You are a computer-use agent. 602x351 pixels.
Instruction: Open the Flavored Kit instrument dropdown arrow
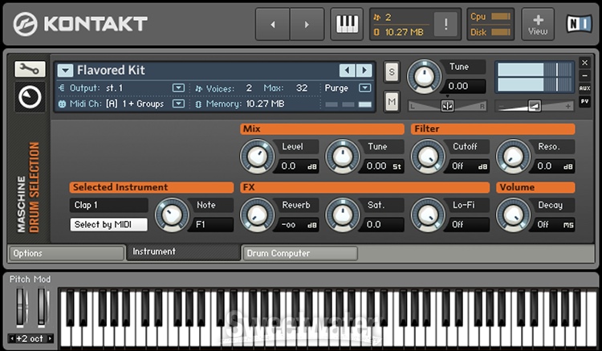tap(65, 70)
